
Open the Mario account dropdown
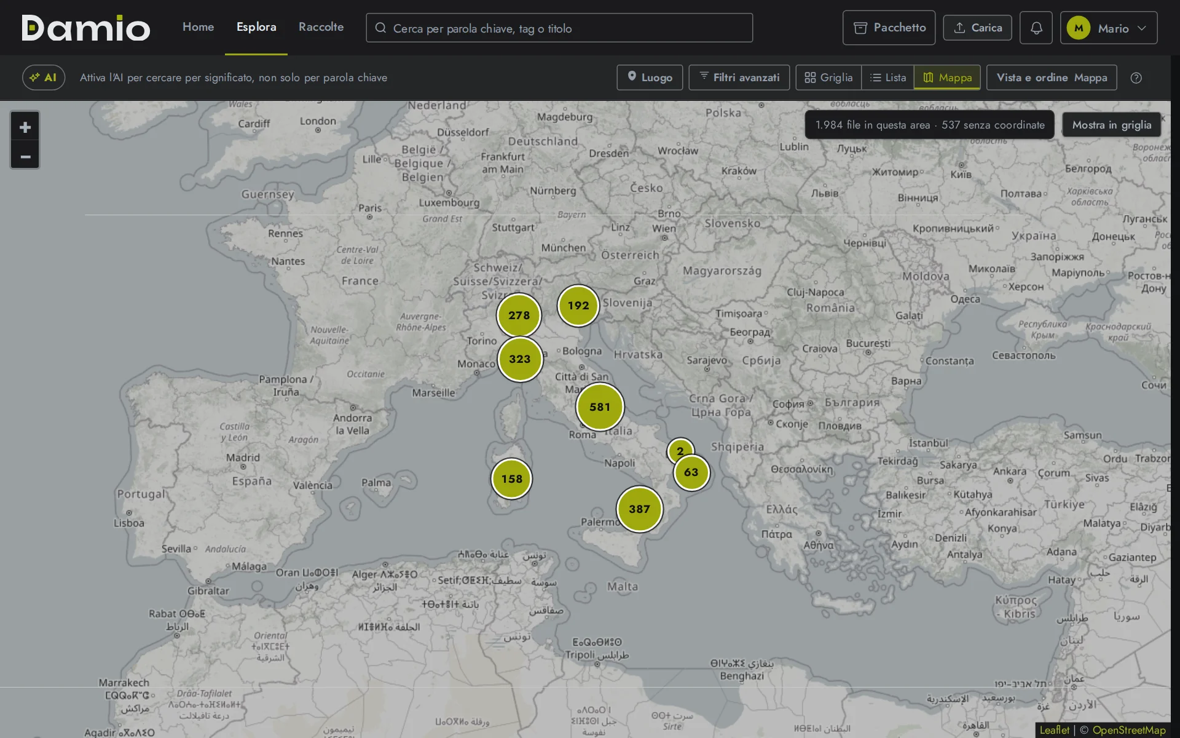pyautogui.click(x=1109, y=28)
